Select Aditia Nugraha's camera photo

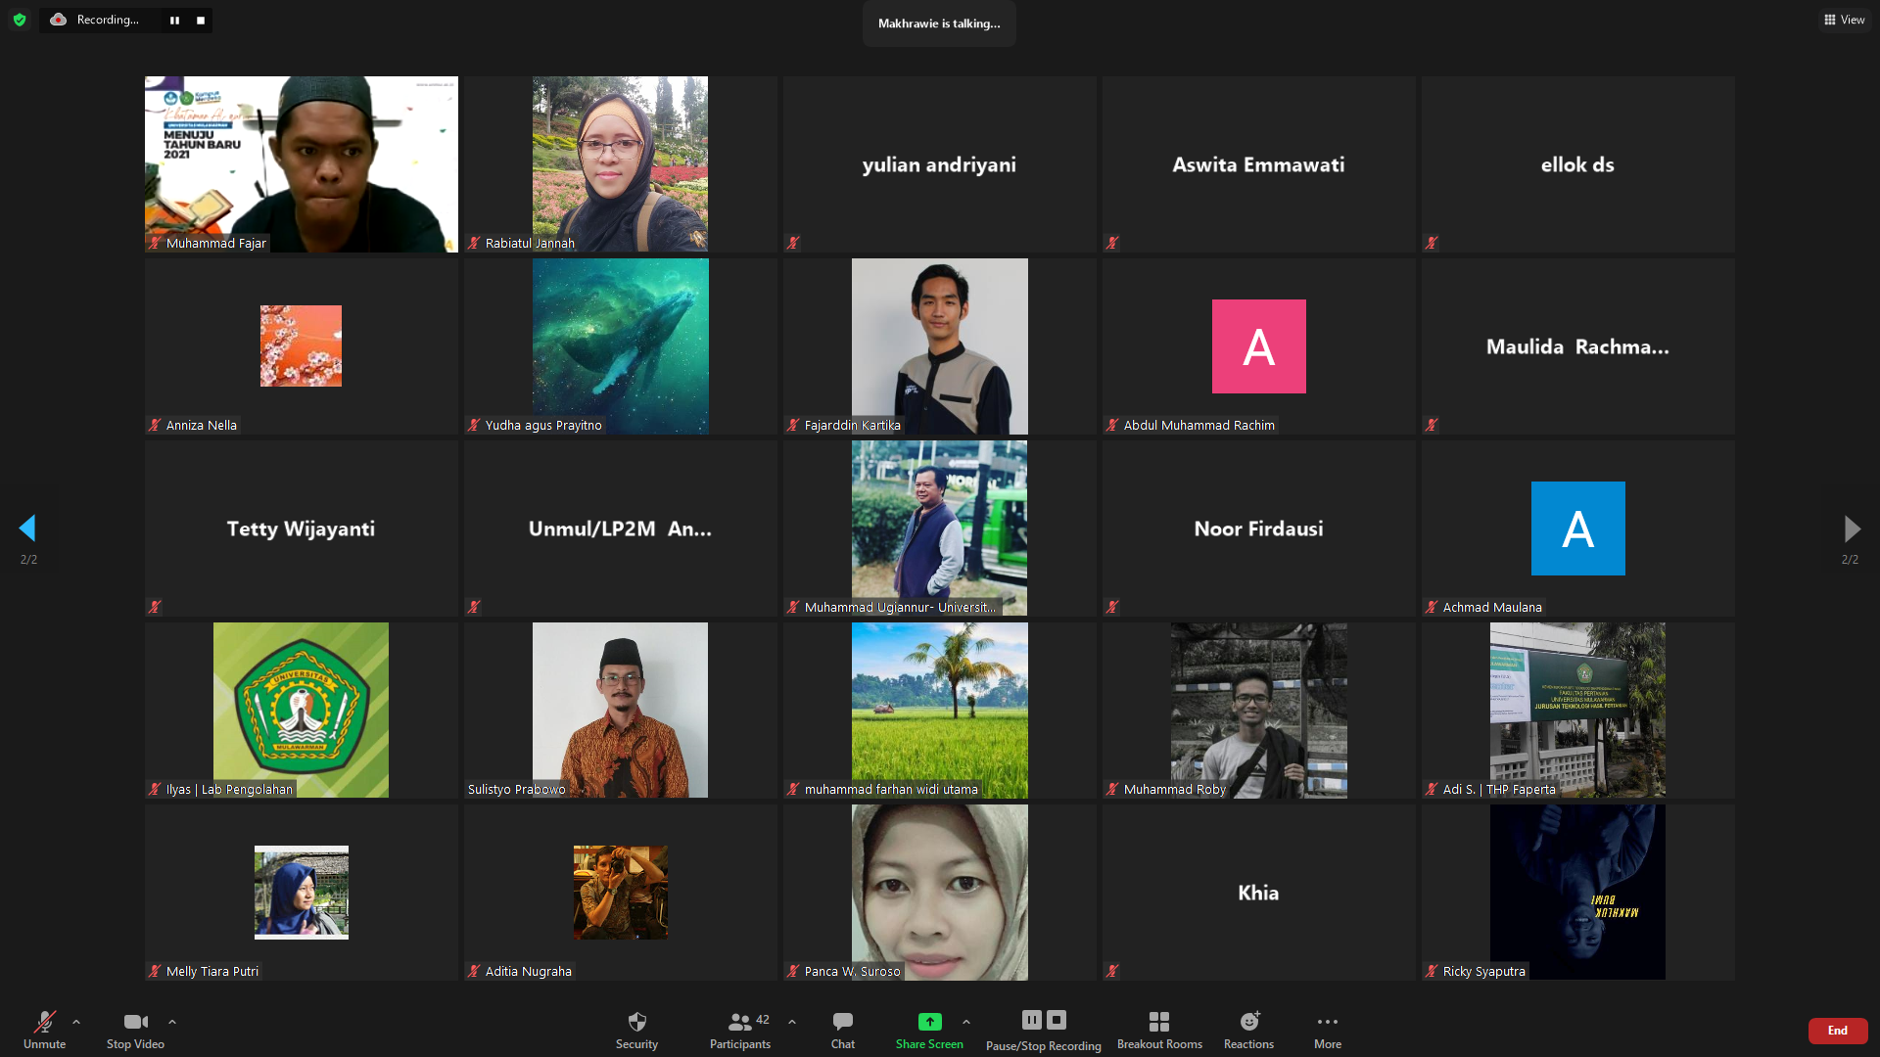[x=621, y=893]
